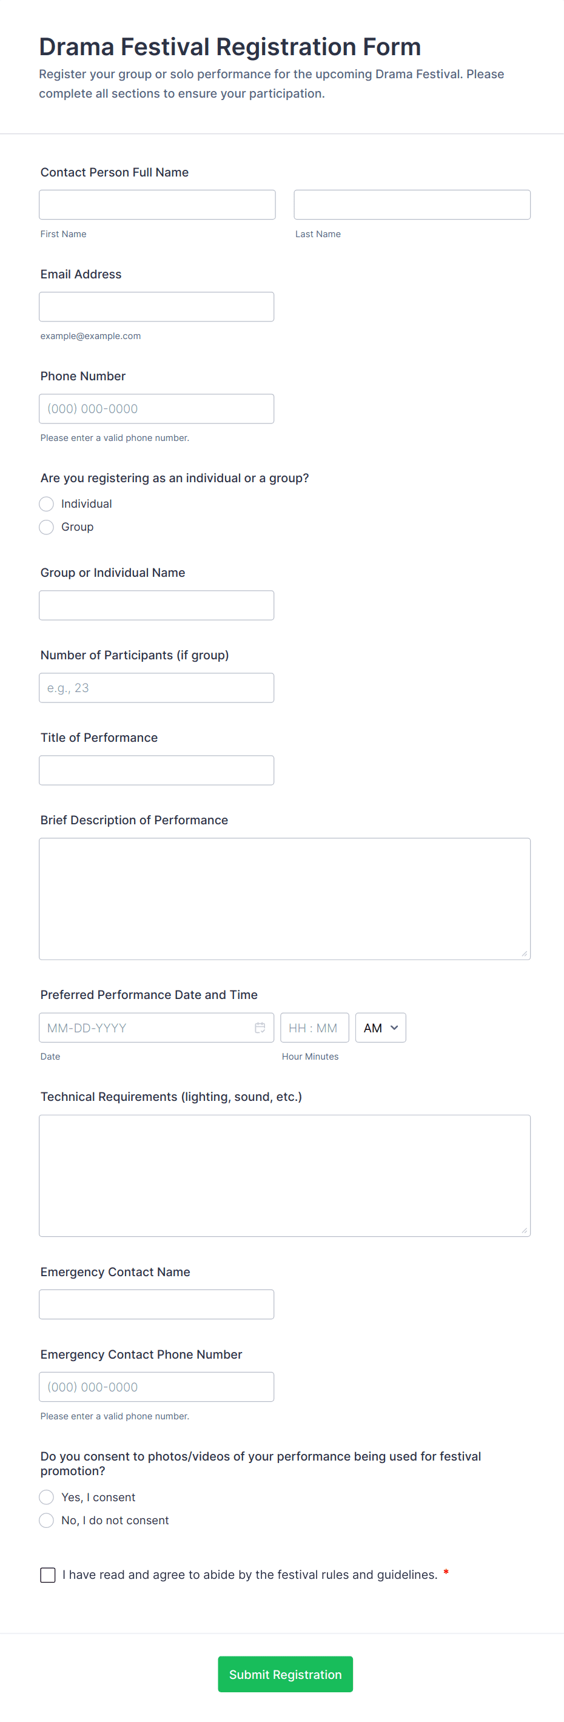
Task: Click the Emergency Contact Name field
Action: (x=156, y=1304)
